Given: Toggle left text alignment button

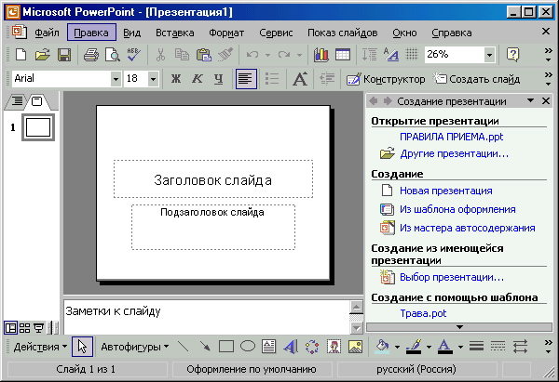Looking at the screenshot, I should click(x=246, y=79).
